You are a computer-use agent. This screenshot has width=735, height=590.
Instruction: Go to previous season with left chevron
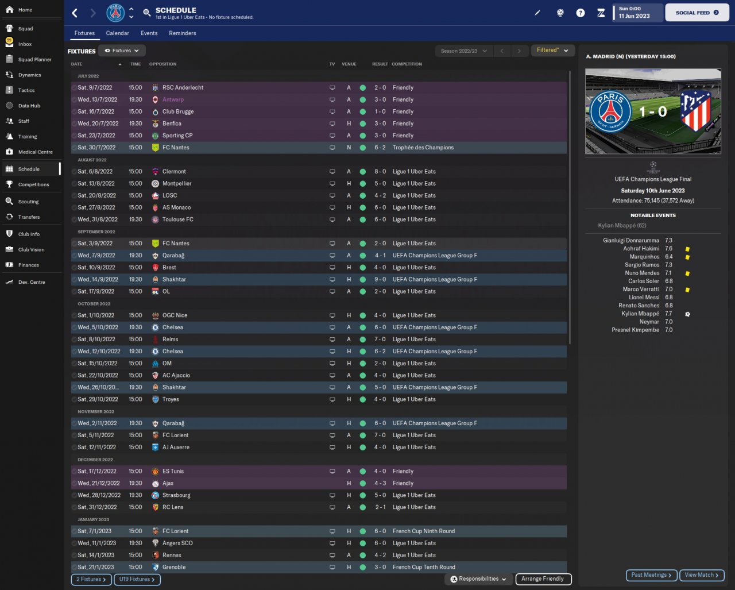point(502,51)
